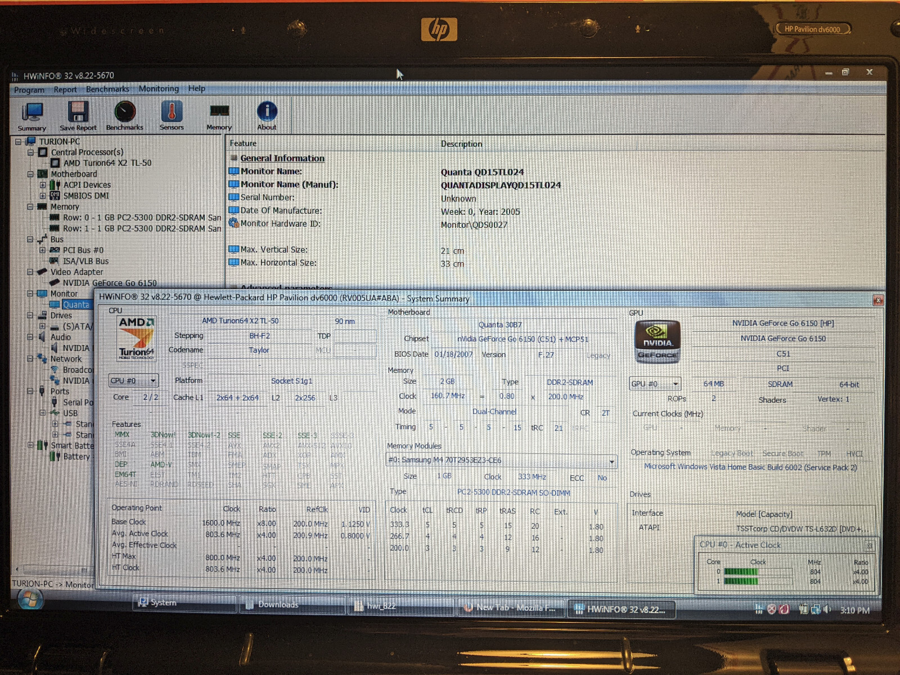Collapse the Video Adapter branch

click(30, 272)
